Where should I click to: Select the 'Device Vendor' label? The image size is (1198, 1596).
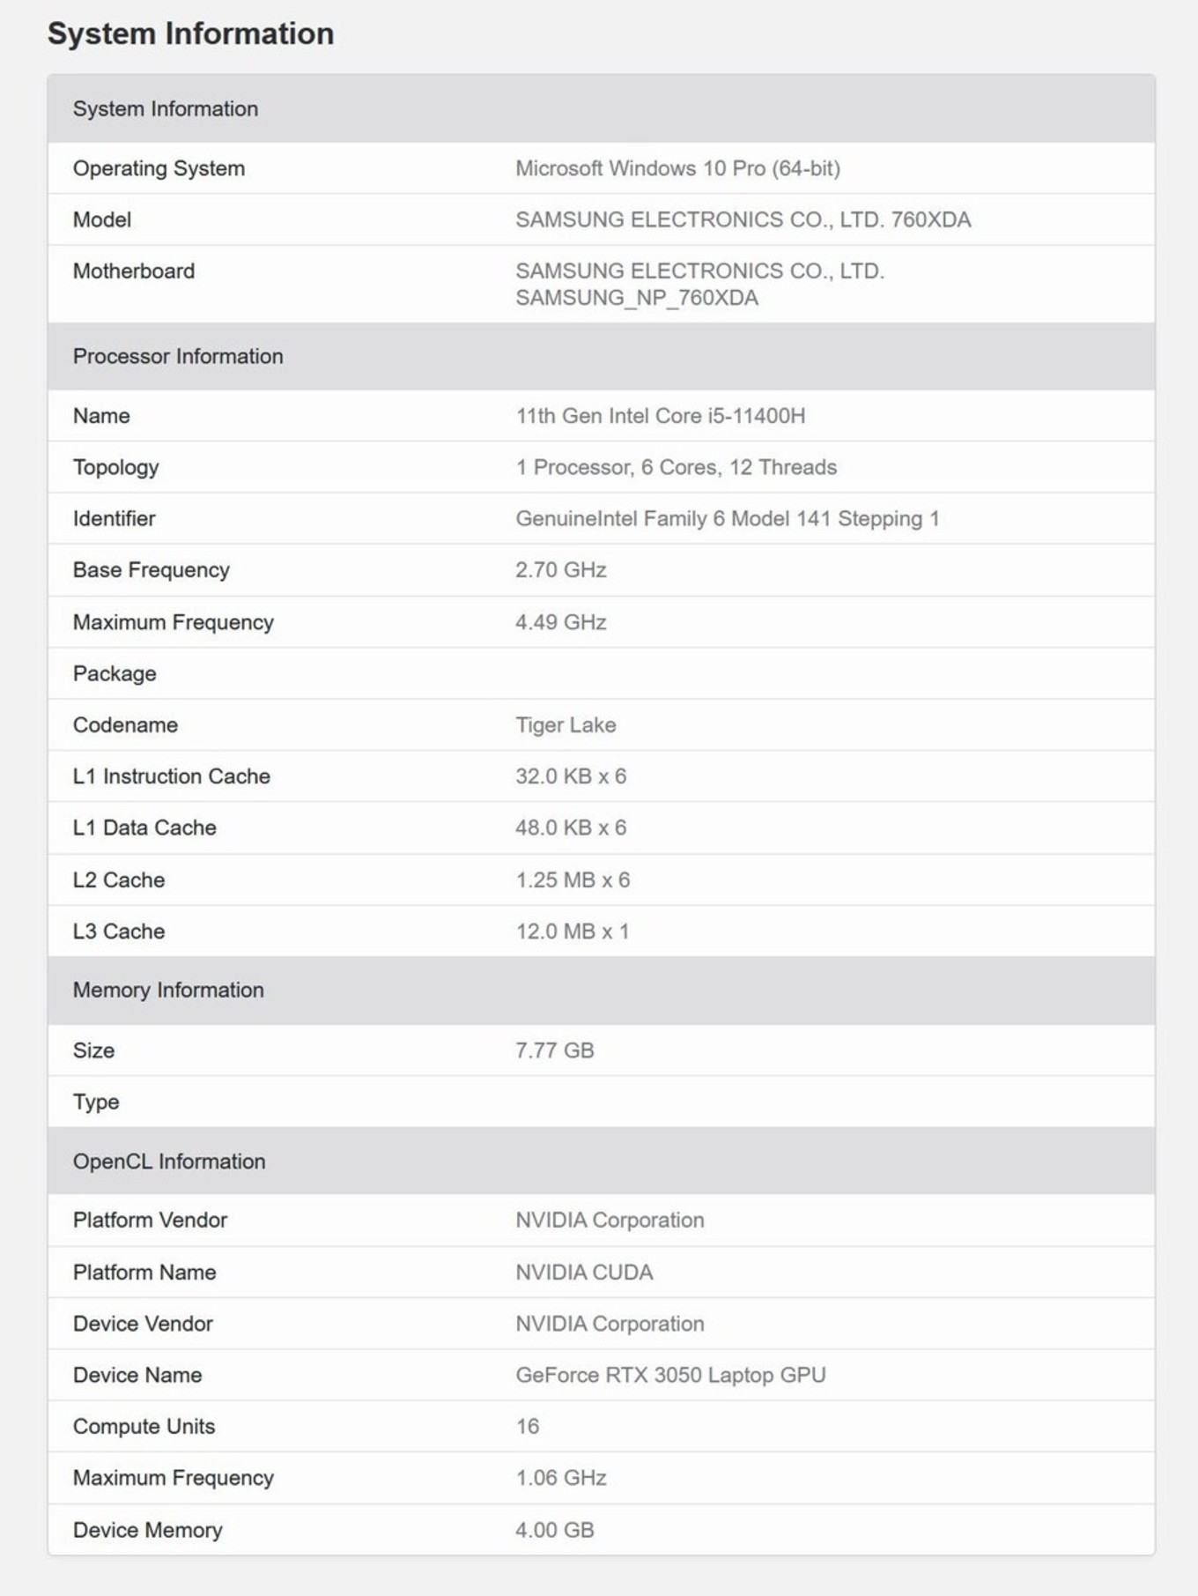tap(143, 1324)
